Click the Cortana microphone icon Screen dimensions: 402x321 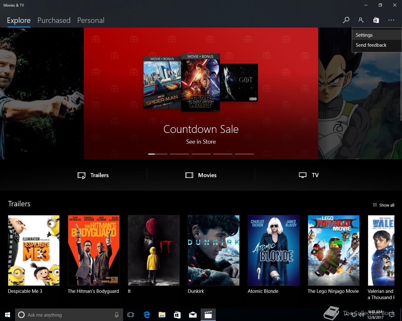click(117, 315)
